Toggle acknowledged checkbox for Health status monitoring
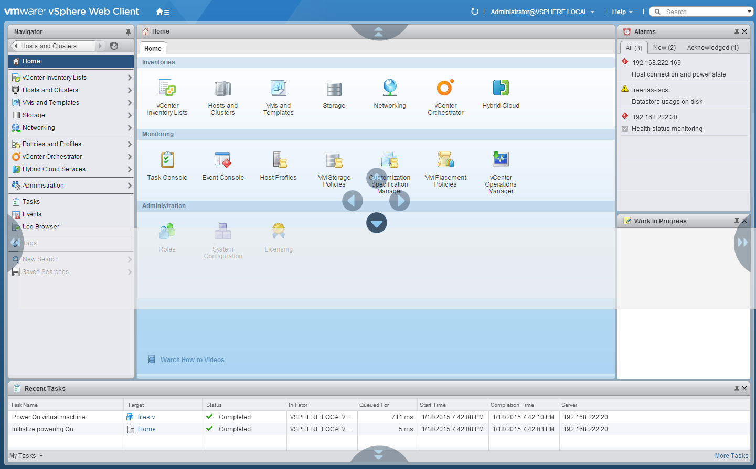Screen dimensions: 756x469 point(625,128)
